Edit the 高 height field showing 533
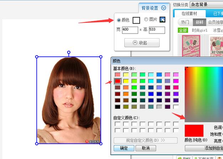Viewport: 223px width, 159px height. pyautogui.click(x=157, y=30)
